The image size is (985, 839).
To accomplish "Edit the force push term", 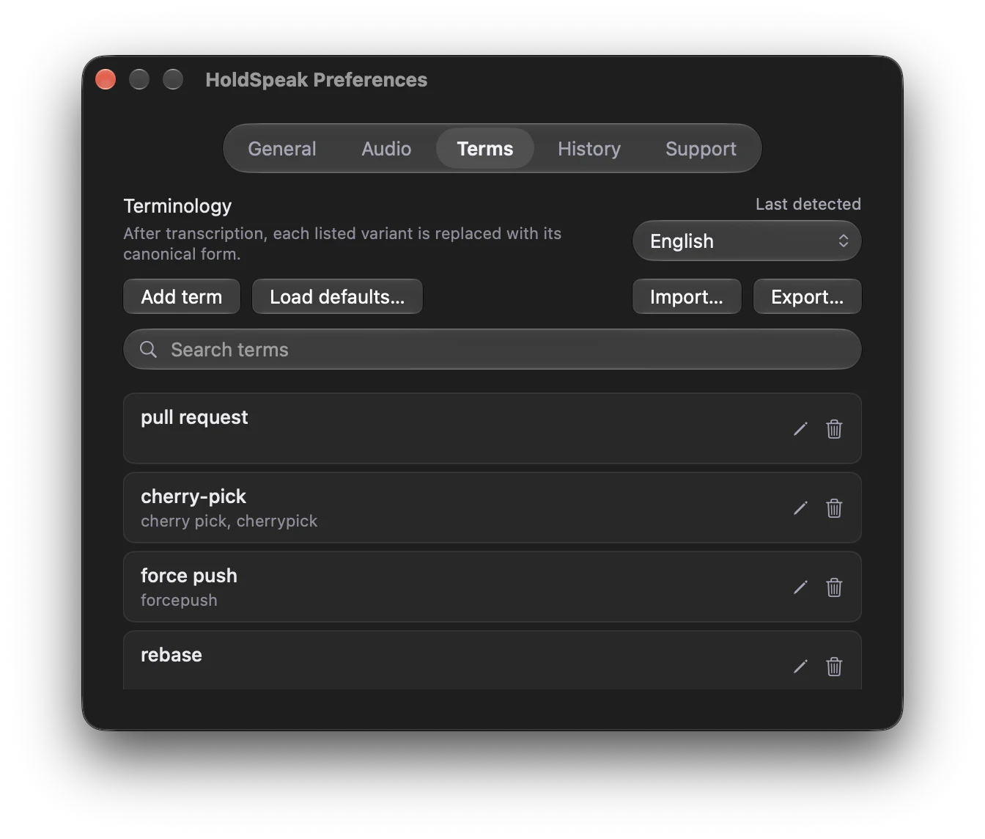I will 800,587.
